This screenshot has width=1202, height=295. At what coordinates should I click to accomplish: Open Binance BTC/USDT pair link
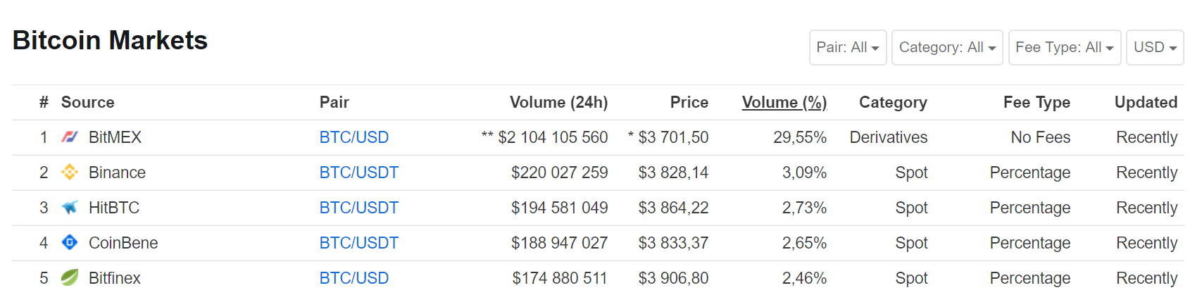(359, 172)
